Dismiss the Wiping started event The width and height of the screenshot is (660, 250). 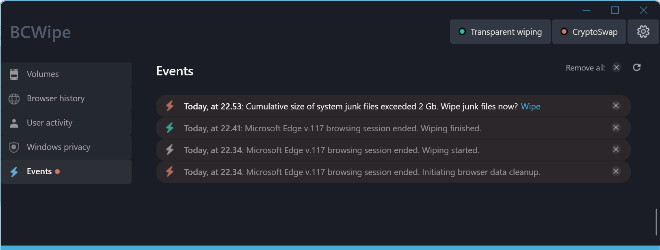tap(616, 150)
